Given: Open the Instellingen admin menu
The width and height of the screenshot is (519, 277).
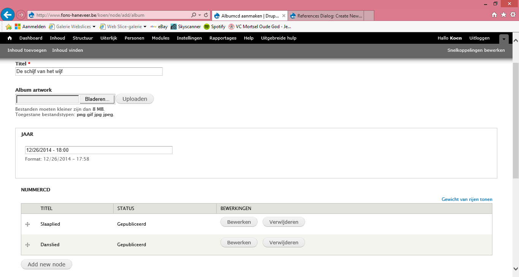Looking at the screenshot, I should click(x=189, y=38).
